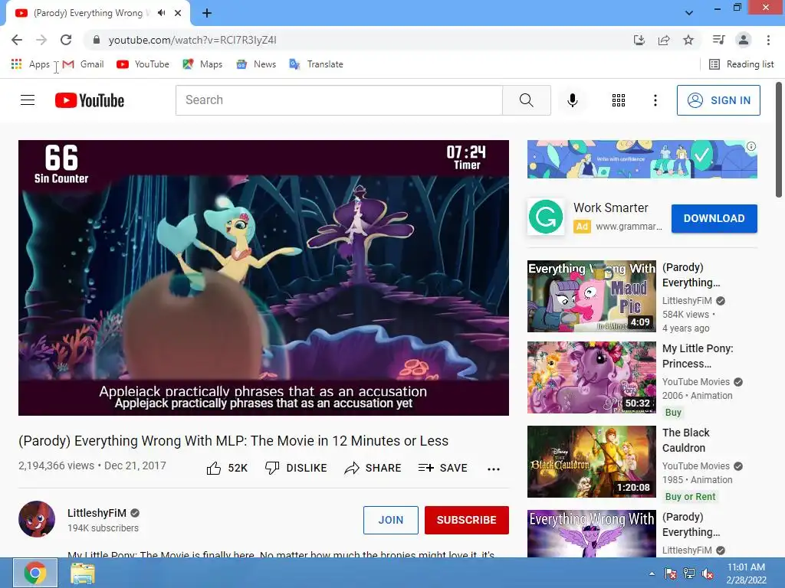Open the Maud Pie parody video thumbnail
Screen dimensions: 785x588
(x=591, y=296)
